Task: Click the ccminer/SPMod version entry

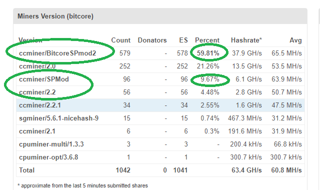Action: [x=44, y=79]
